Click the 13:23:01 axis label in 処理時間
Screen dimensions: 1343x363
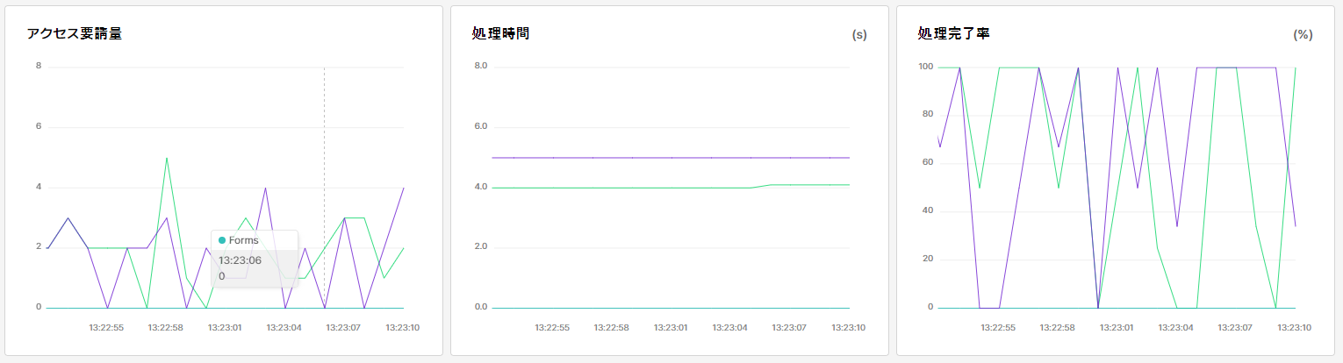pyautogui.click(x=671, y=327)
